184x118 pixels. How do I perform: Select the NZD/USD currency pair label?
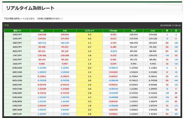[17, 81]
